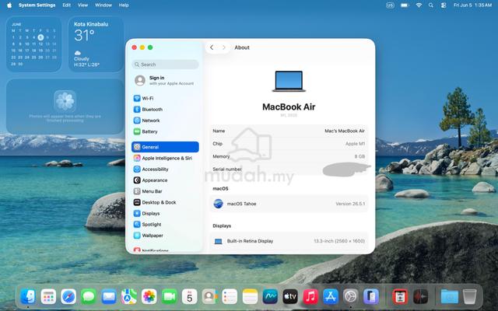The height and width of the screenshot is (311, 498).
Task: Click the macOS Tahoe globe icon
Action: [x=218, y=204]
